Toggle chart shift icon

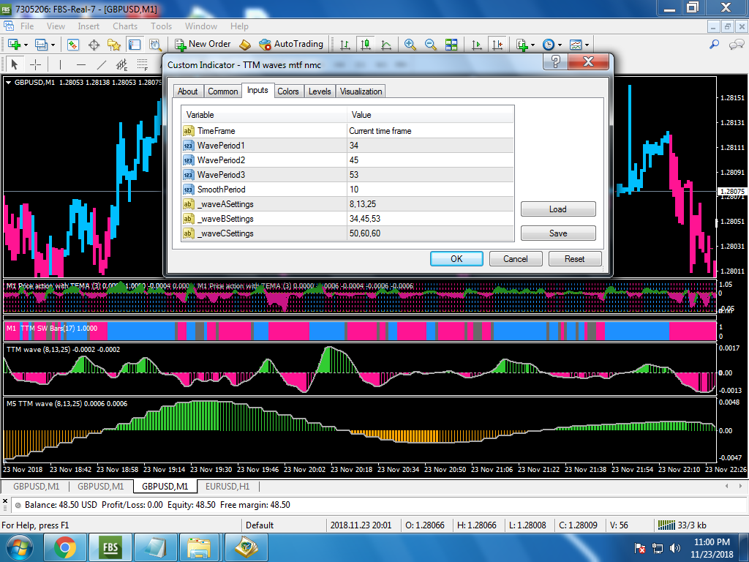(x=497, y=45)
